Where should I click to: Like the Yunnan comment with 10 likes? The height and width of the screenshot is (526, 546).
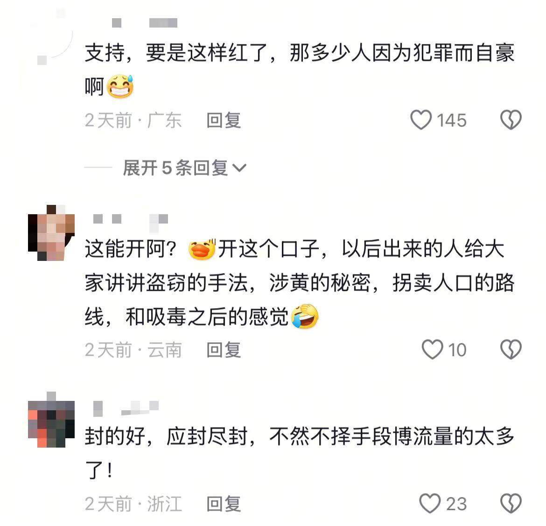pos(433,350)
